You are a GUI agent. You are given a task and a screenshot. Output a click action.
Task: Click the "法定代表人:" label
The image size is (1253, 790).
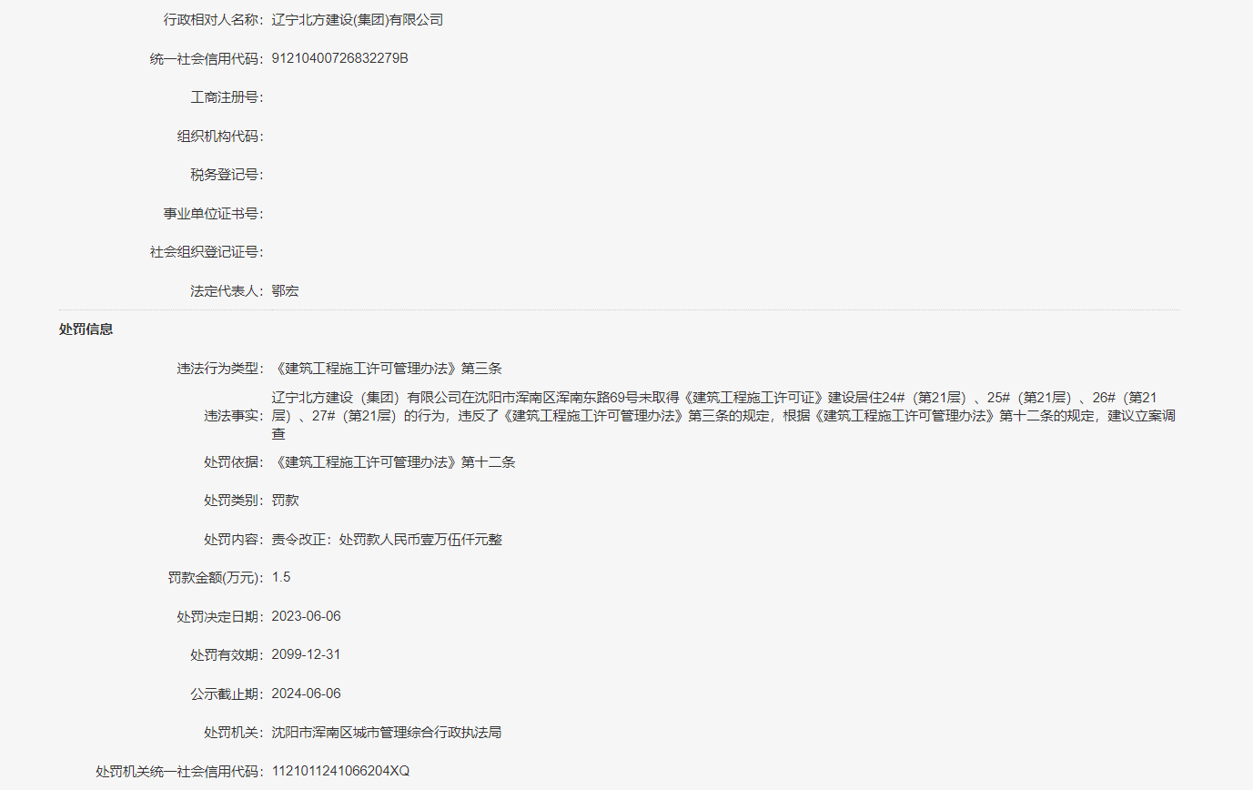(x=227, y=291)
